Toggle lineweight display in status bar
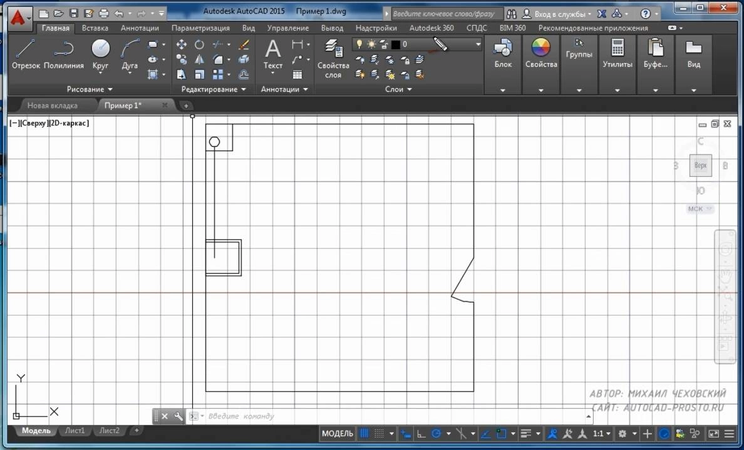The width and height of the screenshot is (744, 450). pyautogui.click(x=525, y=433)
